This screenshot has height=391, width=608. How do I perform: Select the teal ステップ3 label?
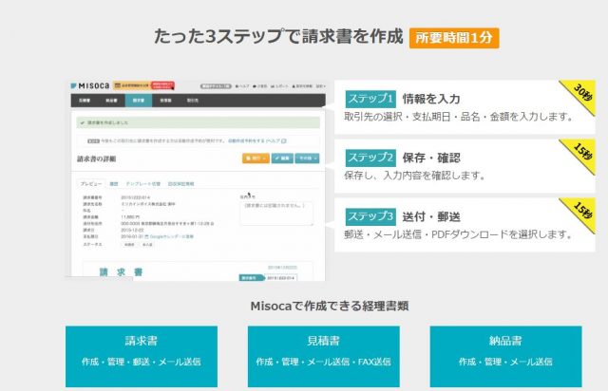(370, 216)
